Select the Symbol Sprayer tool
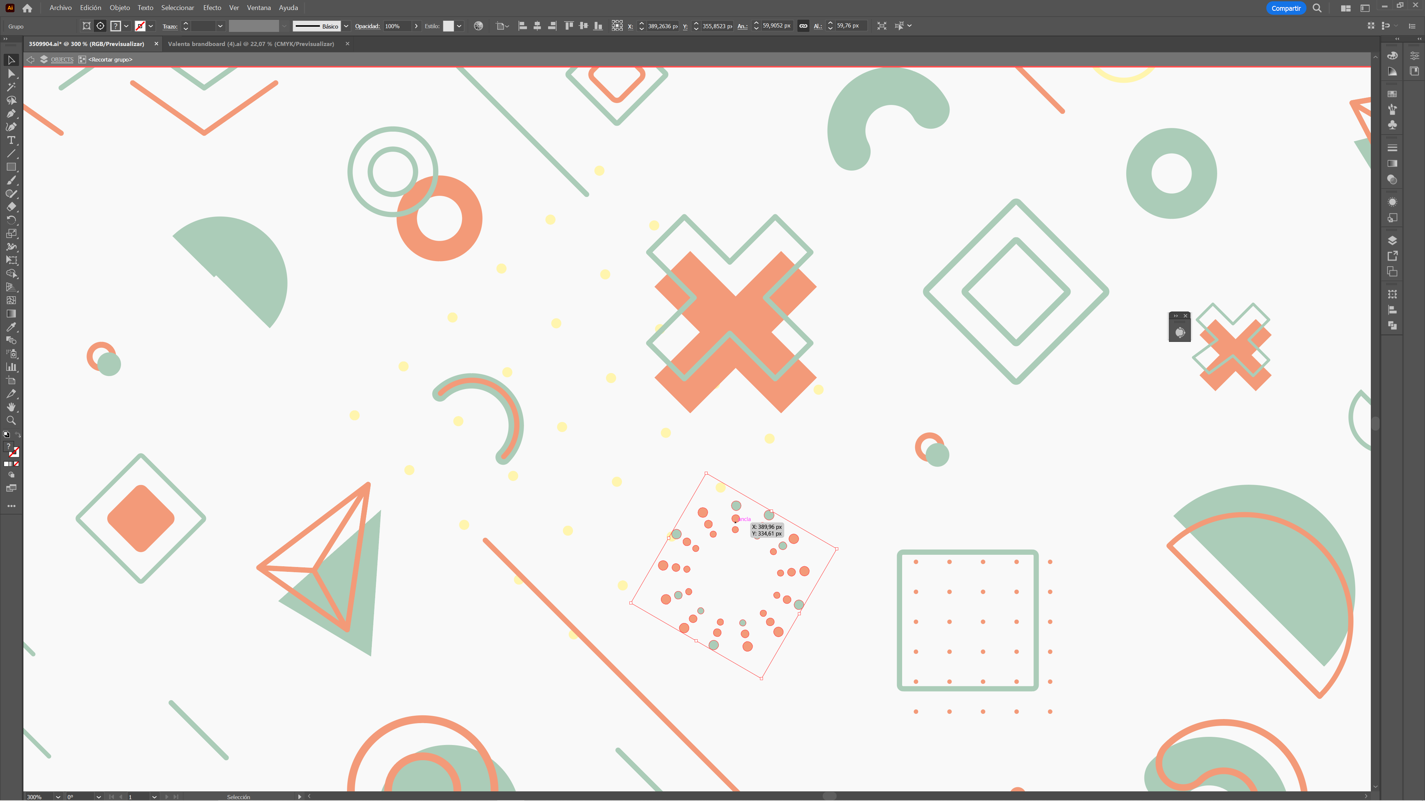1425x801 pixels. (x=11, y=353)
